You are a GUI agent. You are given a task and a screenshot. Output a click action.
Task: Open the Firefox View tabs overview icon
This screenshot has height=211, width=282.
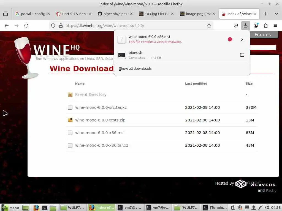(x=6, y=14)
